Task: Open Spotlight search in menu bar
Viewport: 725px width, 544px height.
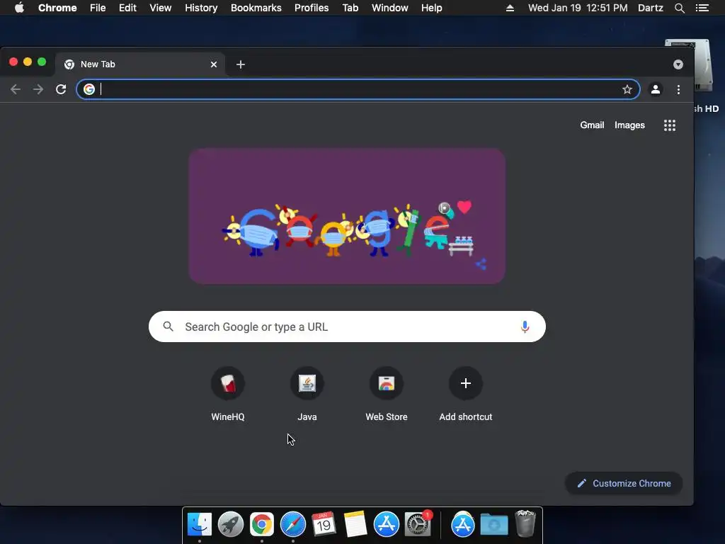Action: [679, 8]
